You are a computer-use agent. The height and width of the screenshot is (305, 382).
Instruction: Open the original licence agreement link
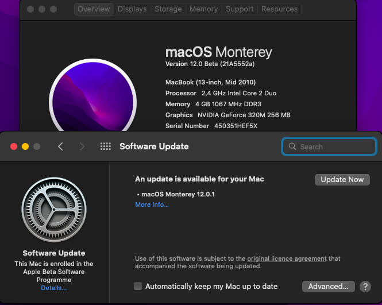tap(287, 258)
